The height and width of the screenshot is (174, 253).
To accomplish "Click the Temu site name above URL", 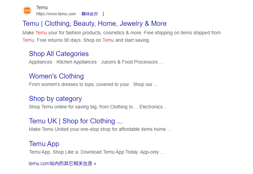I will pos(42,7).
